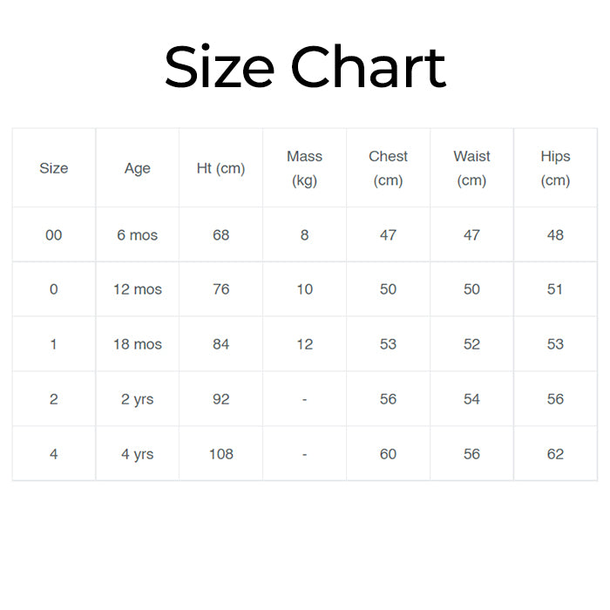Select the 4 yrs age cell
610x610 pixels.
(138, 454)
